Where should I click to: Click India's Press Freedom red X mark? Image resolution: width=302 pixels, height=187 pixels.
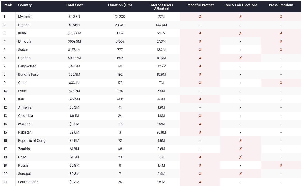(x=281, y=33)
